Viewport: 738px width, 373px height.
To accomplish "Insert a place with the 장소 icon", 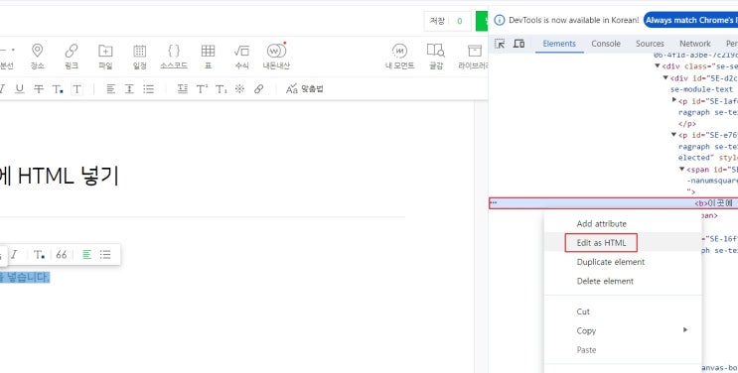I will click(37, 56).
